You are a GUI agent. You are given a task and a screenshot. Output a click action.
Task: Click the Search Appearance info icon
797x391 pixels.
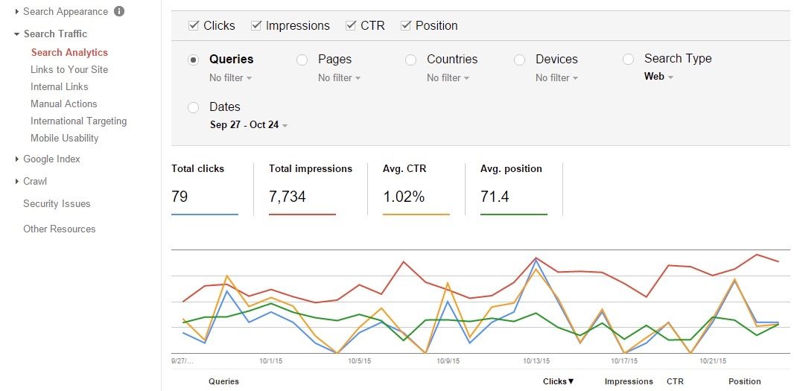coord(119,11)
